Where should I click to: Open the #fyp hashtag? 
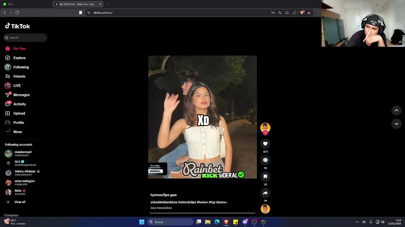click(212, 202)
